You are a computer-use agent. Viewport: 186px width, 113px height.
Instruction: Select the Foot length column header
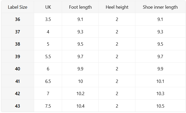point(80,7)
